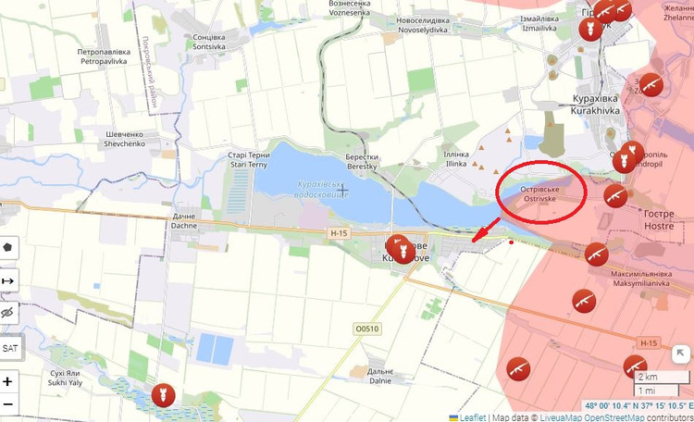
Task: Click the bomb marker near Sukhi Yaly
Action: pyautogui.click(x=163, y=395)
